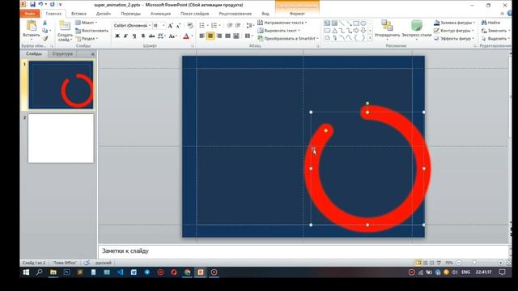Switch to reading view in status bar

[x=431, y=263]
